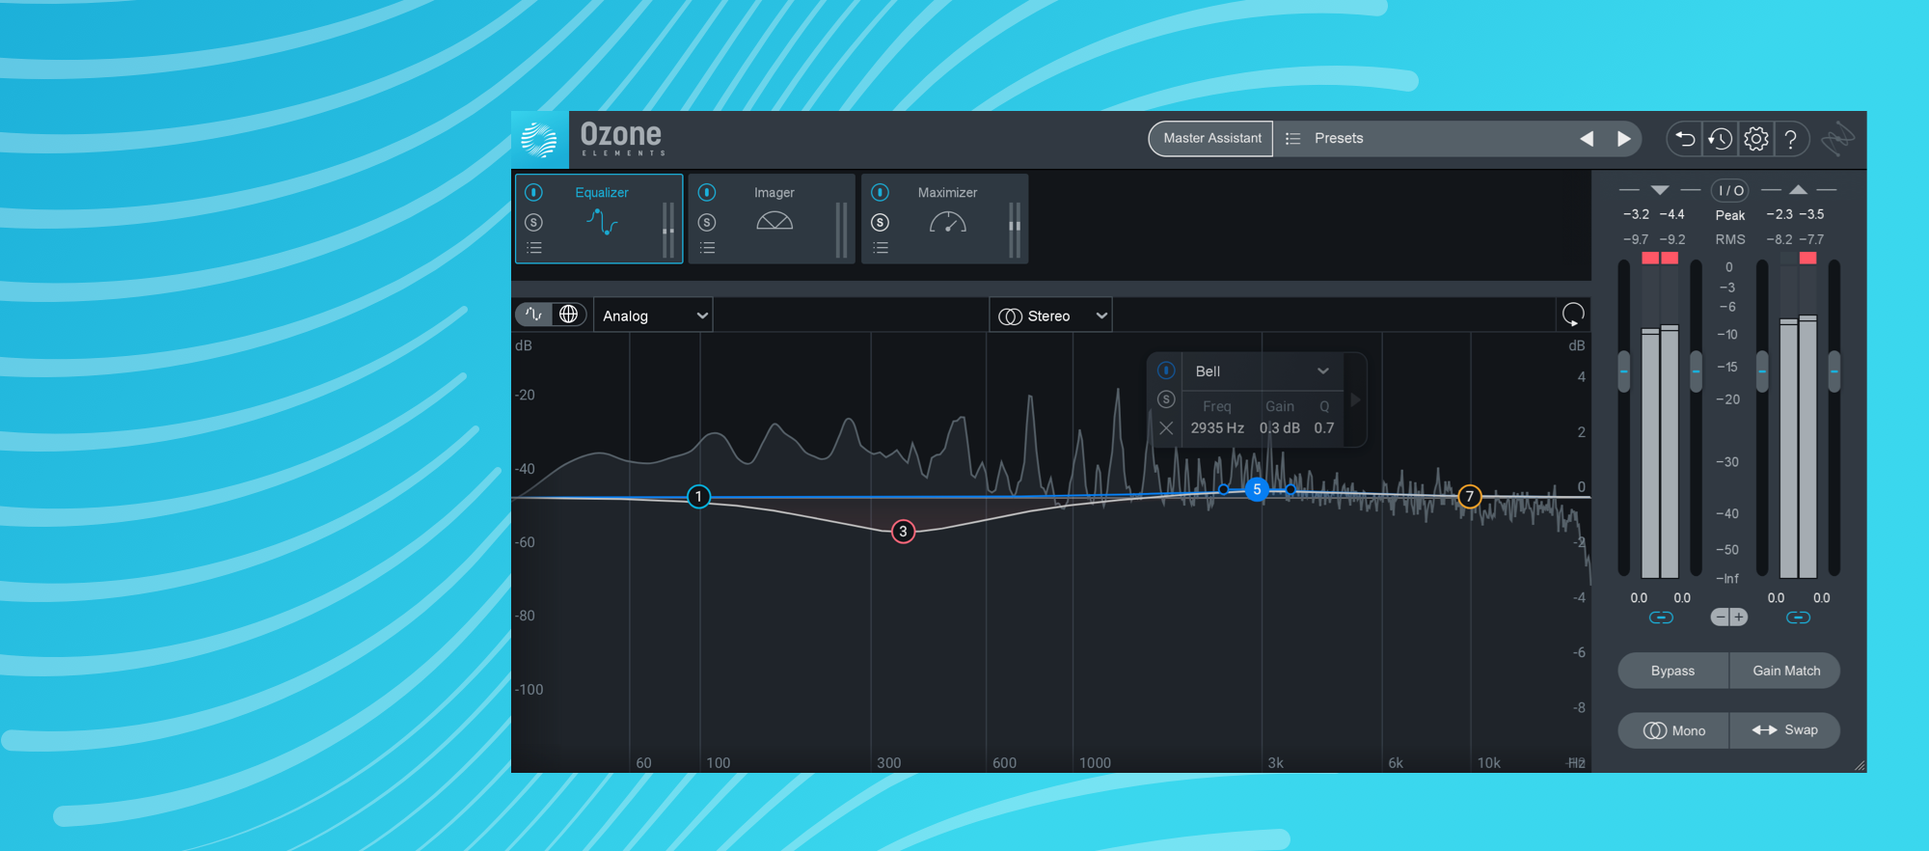Screen dimensions: 1929x851
Task: Click the help question mark icon
Action: point(1790,139)
